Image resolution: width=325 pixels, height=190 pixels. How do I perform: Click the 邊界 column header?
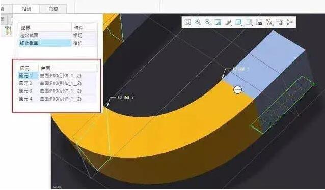click(x=45, y=28)
